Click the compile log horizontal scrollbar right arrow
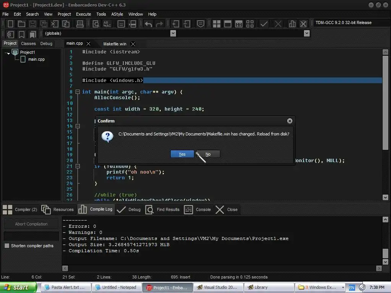 379,268
